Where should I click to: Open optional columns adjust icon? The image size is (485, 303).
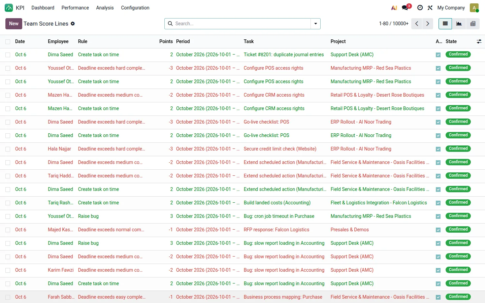pyautogui.click(x=479, y=41)
